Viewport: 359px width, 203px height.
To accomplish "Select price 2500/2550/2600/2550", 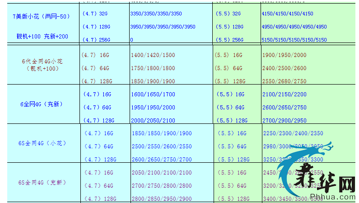I will 162,146.
